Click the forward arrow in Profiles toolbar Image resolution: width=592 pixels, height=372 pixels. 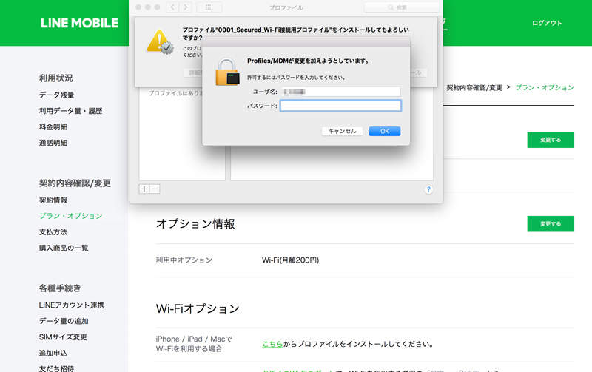[x=186, y=7]
